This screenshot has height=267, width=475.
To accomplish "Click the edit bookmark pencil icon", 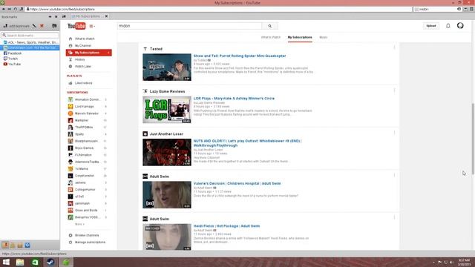I will 34,26.
